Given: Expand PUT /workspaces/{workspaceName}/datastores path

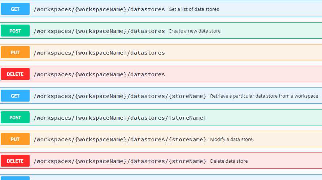Looking at the screenshot, I should tap(99, 53).
